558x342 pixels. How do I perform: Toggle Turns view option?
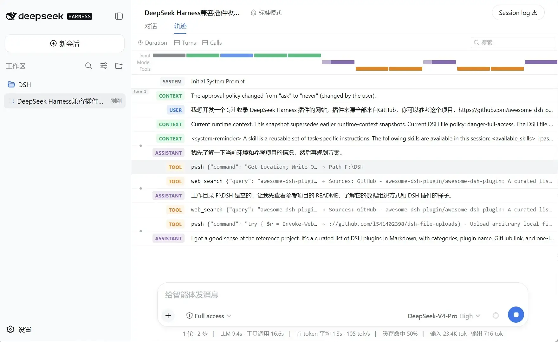coord(185,42)
